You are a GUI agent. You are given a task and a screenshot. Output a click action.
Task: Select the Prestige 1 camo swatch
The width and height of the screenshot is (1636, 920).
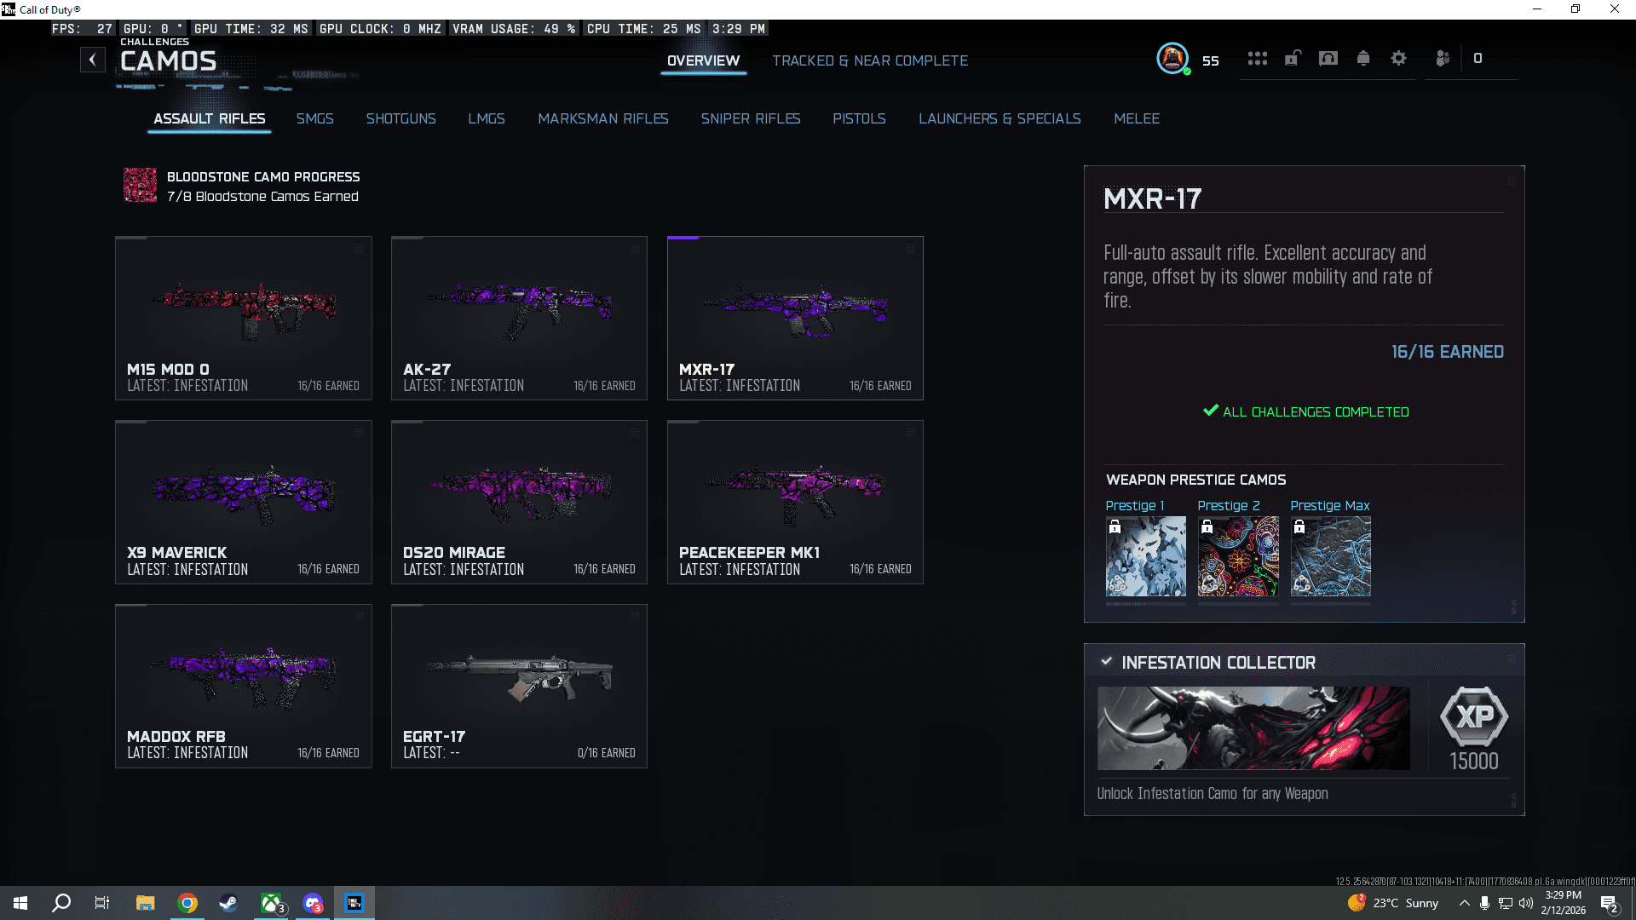pyautogui.click(x=1145, y=556)
